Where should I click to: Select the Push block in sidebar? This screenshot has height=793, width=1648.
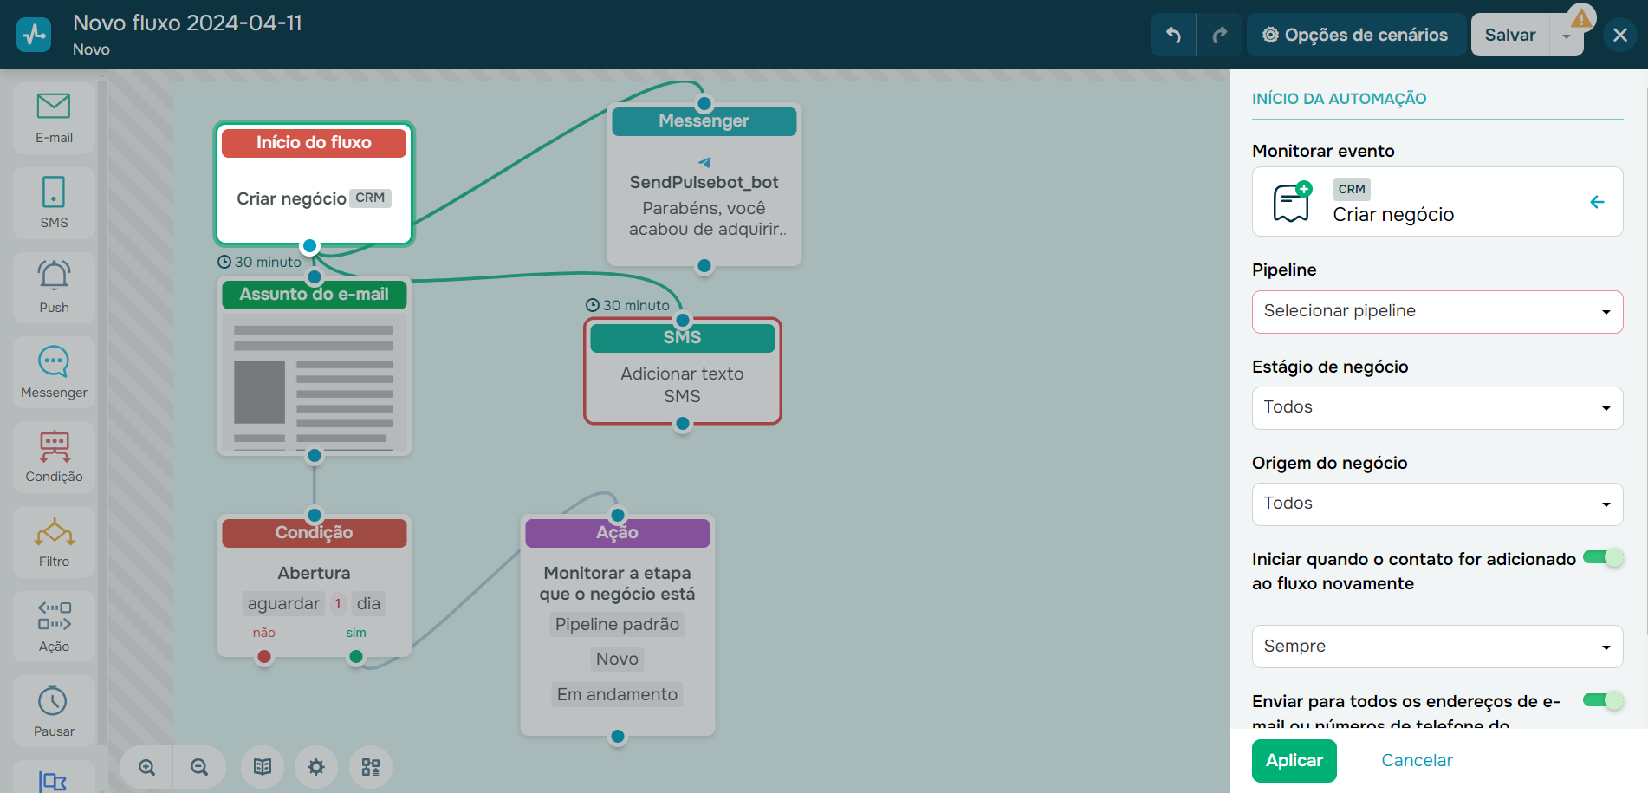click(54, 288)
